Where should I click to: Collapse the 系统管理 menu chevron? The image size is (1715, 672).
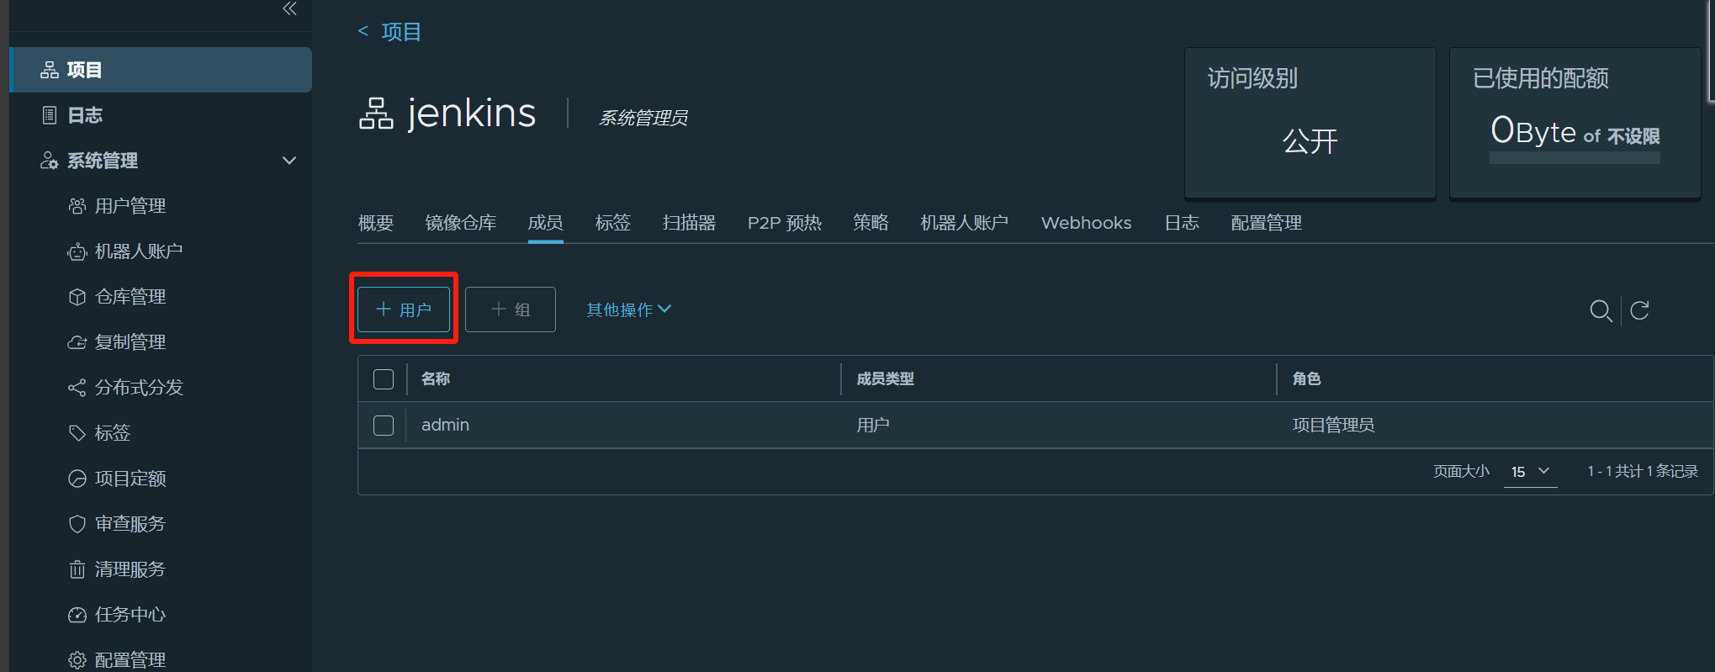289,161
